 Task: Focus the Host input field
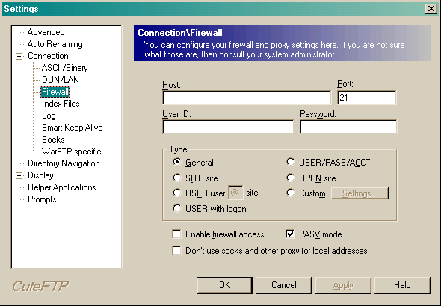[x=247, y=98]
